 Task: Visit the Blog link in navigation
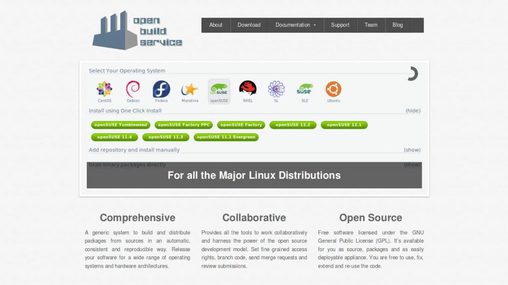tap(398, 25)
